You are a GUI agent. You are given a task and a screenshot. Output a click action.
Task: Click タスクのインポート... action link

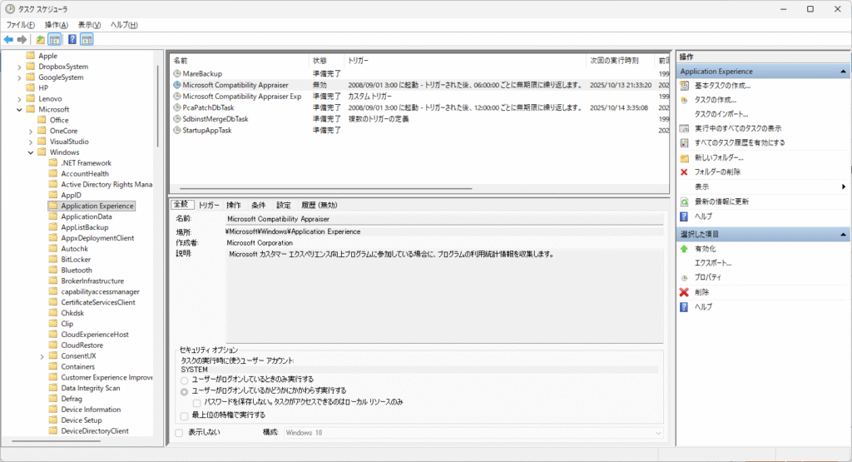pos(721,114)
